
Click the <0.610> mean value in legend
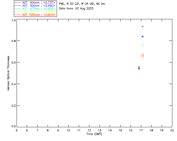(x=50, y=15)
